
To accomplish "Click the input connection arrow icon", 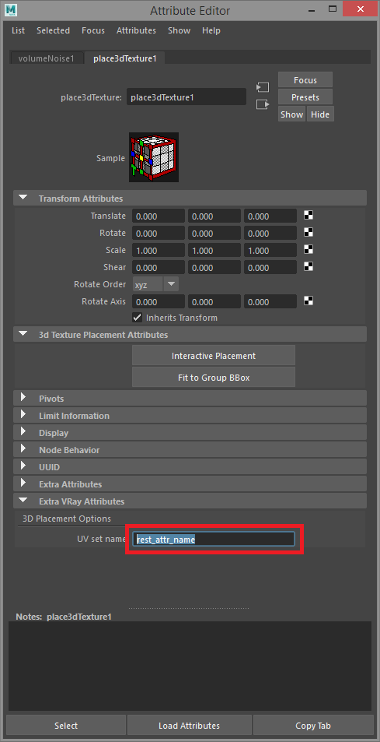I will click(x=263, y=87).
